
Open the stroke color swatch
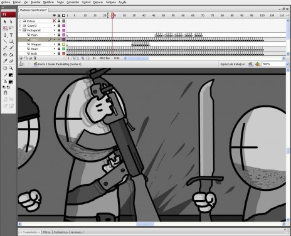click(11, 75)
